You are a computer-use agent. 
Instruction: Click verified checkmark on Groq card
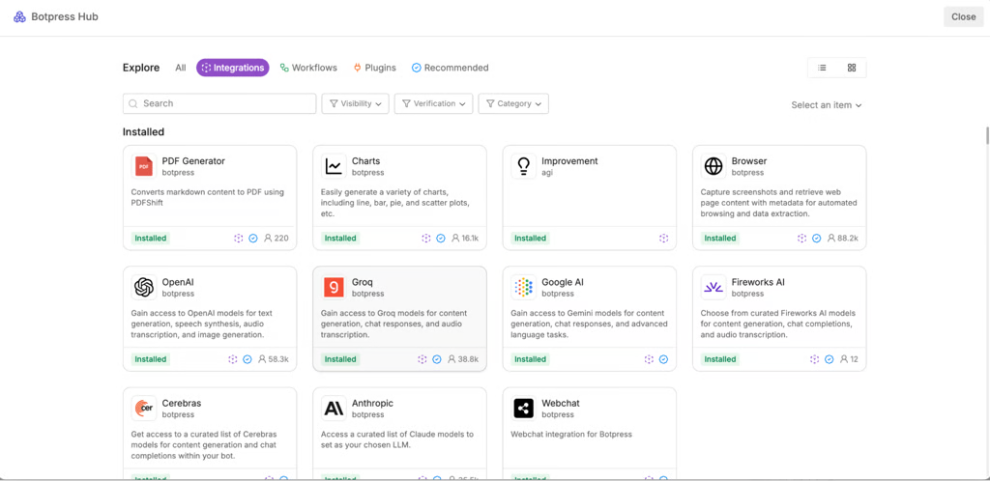coord(437,359)
